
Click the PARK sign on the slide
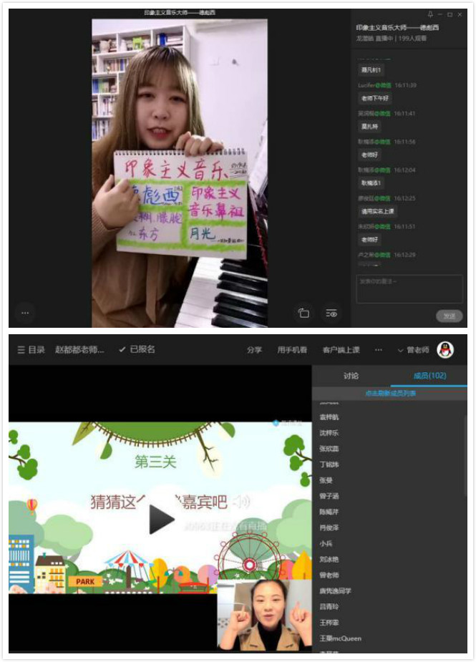pyautogui.click(x=85, y=581)
